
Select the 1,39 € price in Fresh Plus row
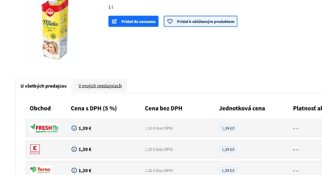[85, 128]
